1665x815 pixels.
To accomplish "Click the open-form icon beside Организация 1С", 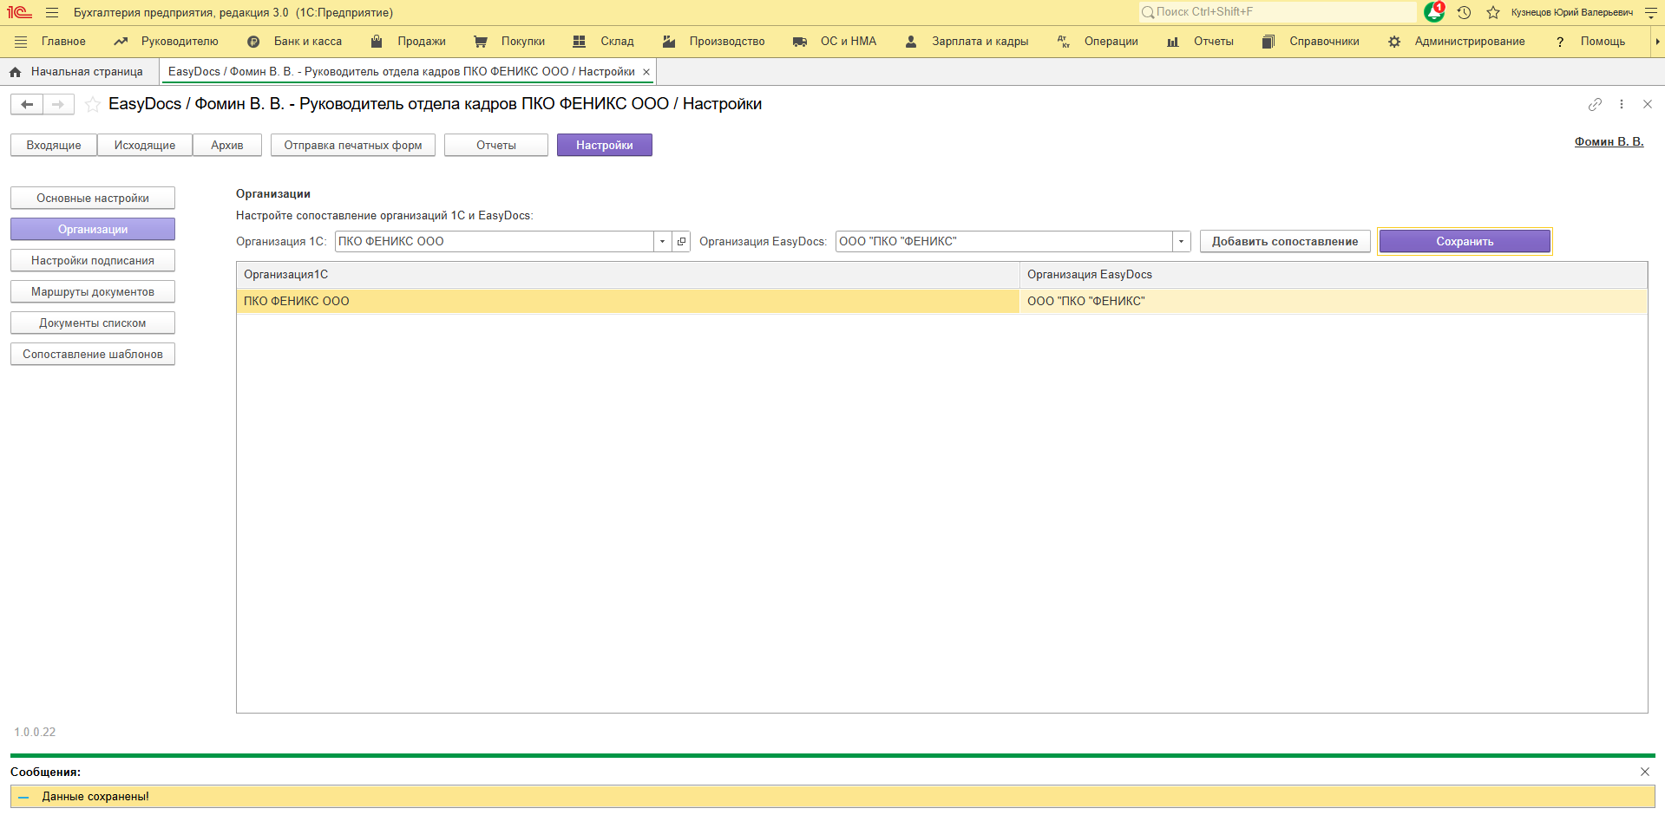I will tap(681, 242).
